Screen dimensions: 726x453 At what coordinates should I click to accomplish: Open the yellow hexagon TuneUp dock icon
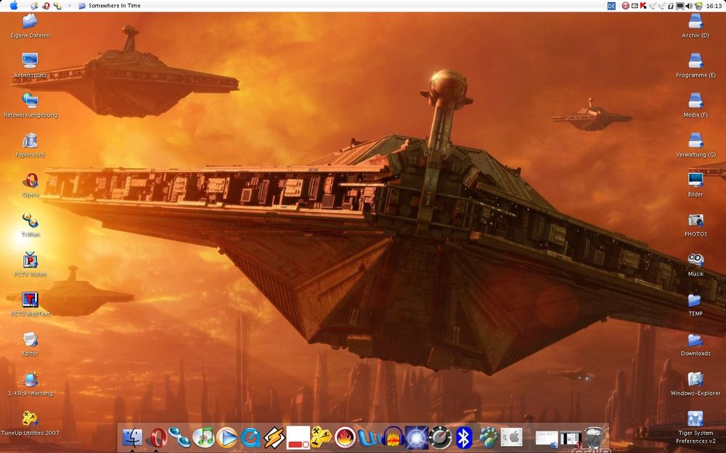[322, 436]
